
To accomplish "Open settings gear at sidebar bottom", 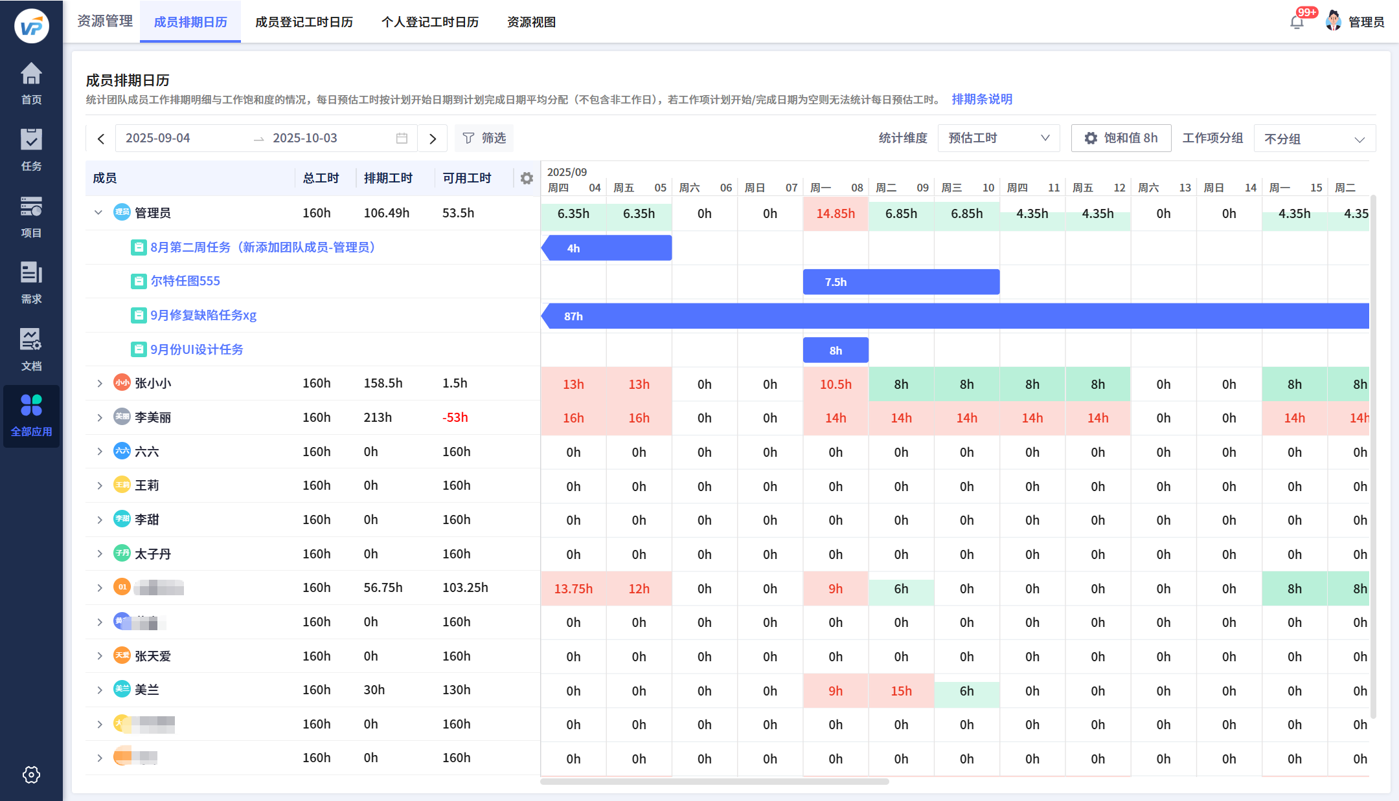I will pos(31,774).
